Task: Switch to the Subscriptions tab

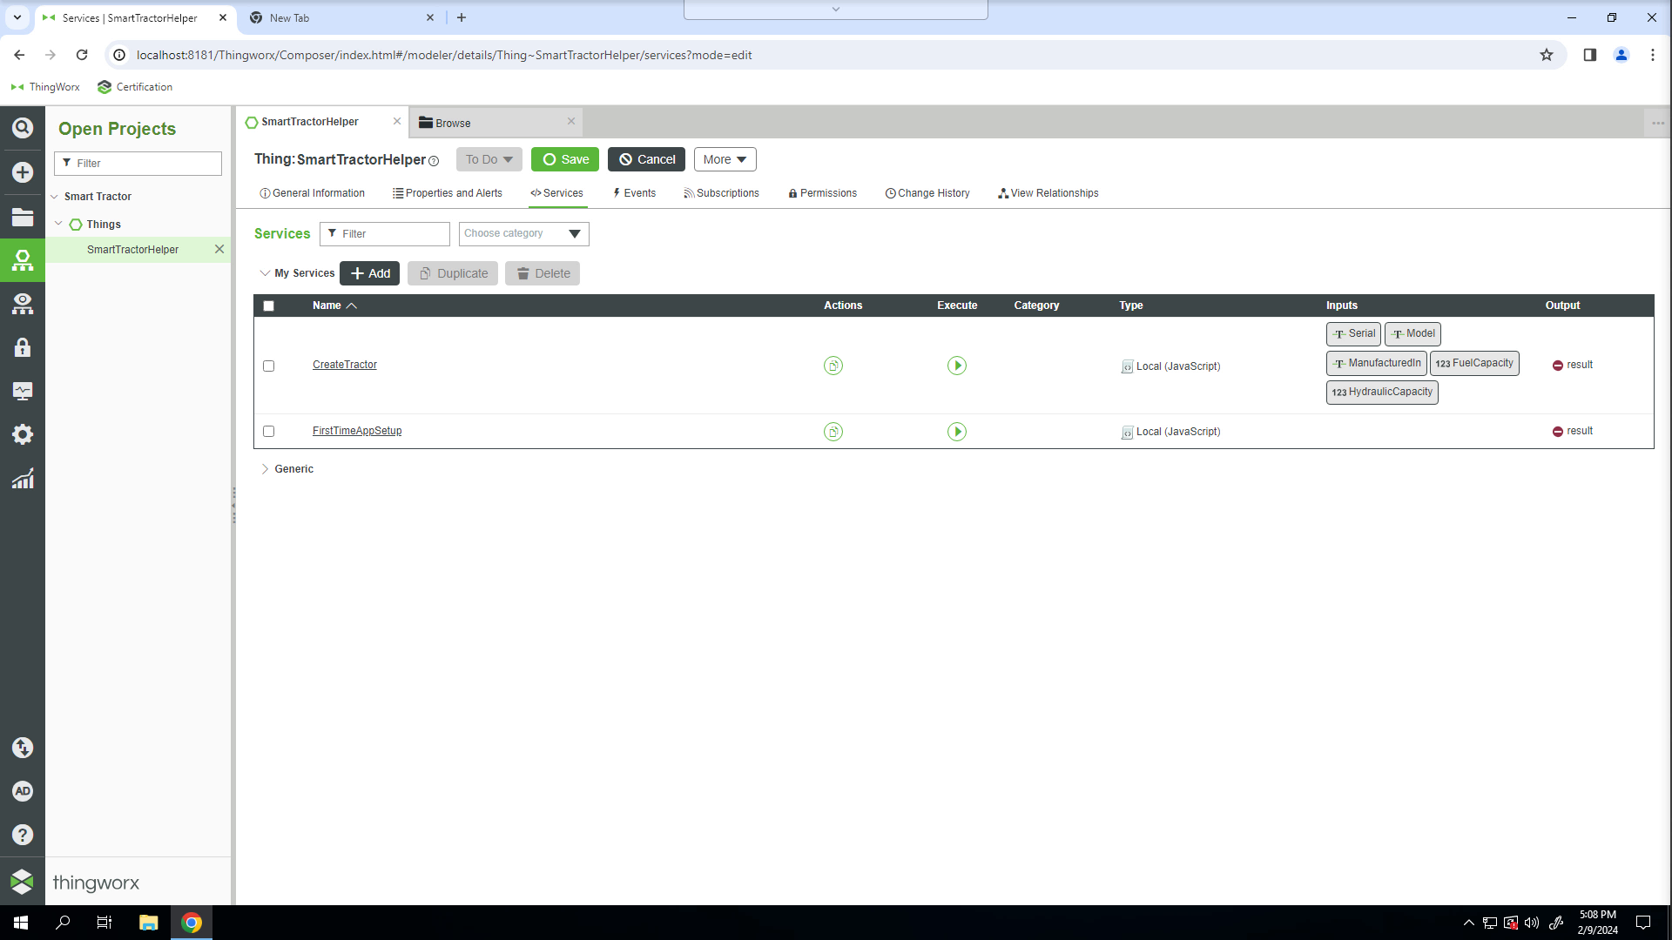Action: tap(721, 193)
